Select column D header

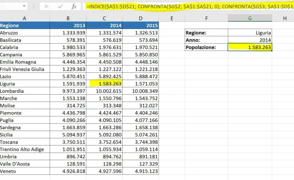pos(141,18)
